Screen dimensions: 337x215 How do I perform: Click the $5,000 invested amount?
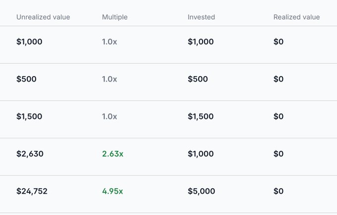[x=201, y=191]
